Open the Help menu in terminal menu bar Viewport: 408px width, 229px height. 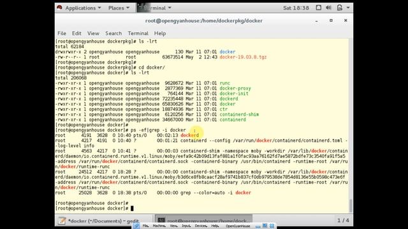(x=160, y=33)
